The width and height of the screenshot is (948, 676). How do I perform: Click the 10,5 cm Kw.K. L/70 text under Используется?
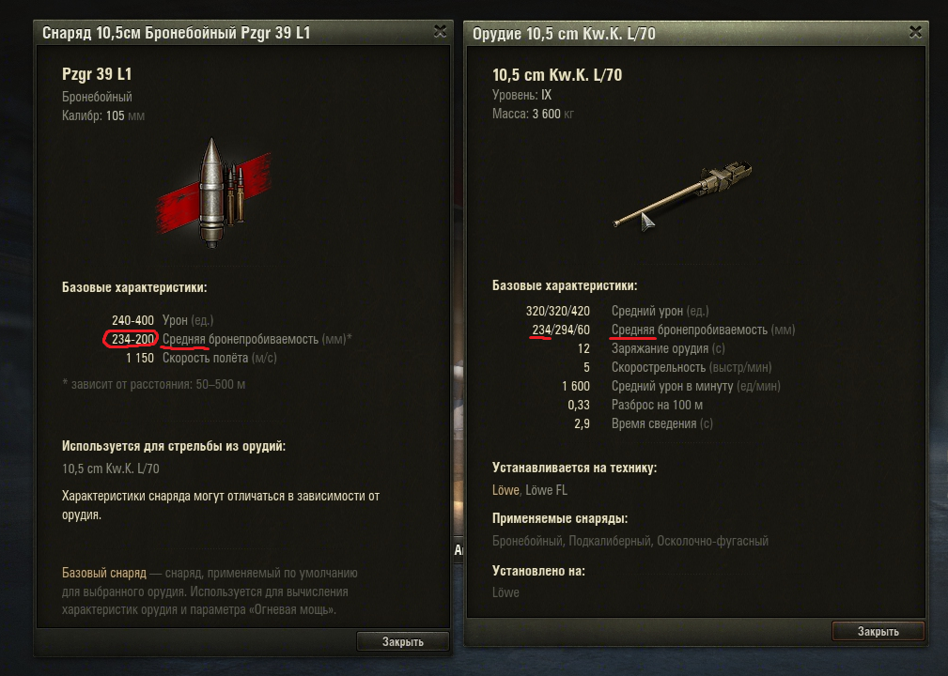pos(111,469)
